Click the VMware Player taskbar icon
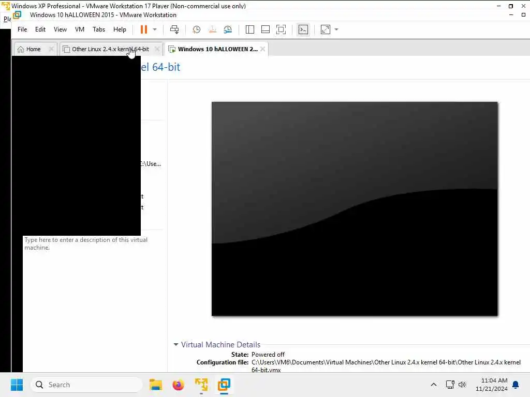 [201, 385]
